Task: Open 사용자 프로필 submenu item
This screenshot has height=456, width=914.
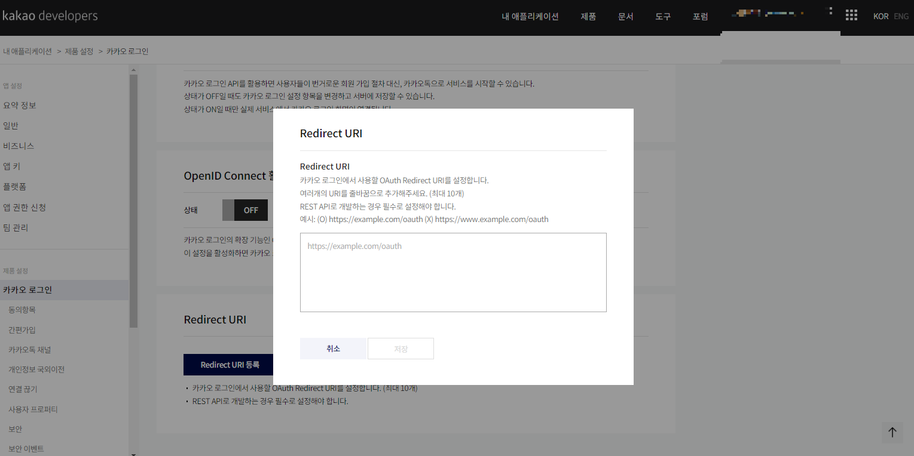Action: click(33, 409)
